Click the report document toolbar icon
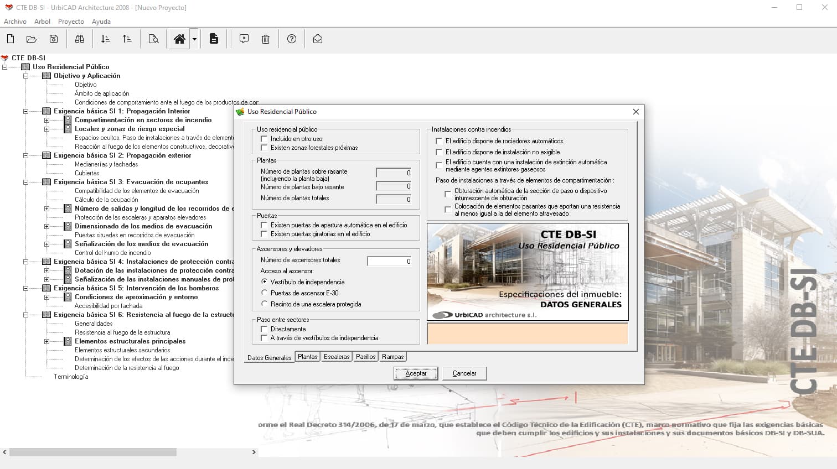This screenshot has width=837, height=469. pyautogui.click(x=214, y=39)
